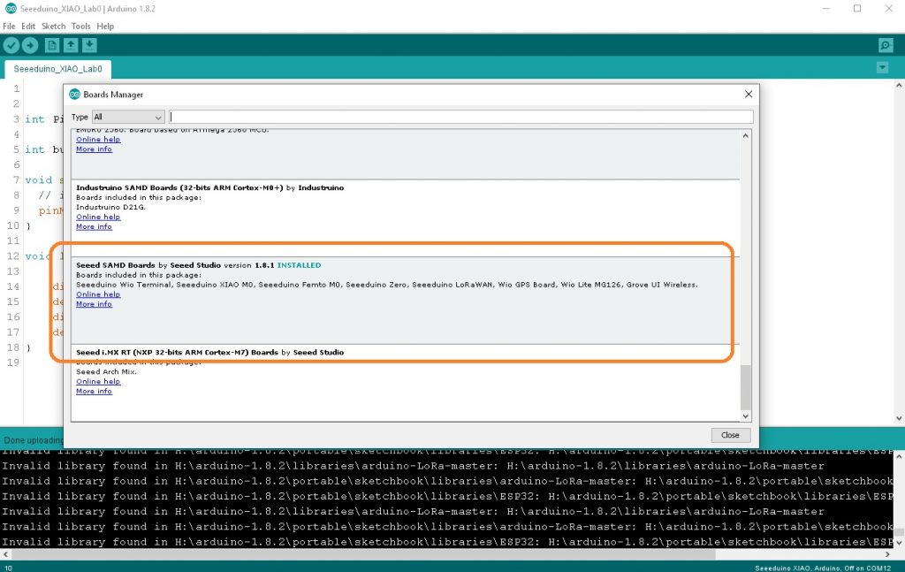Screen dimensions: 905x572
Task: Click the Close button in Boards Manager
Action: (x=729, y=435)
